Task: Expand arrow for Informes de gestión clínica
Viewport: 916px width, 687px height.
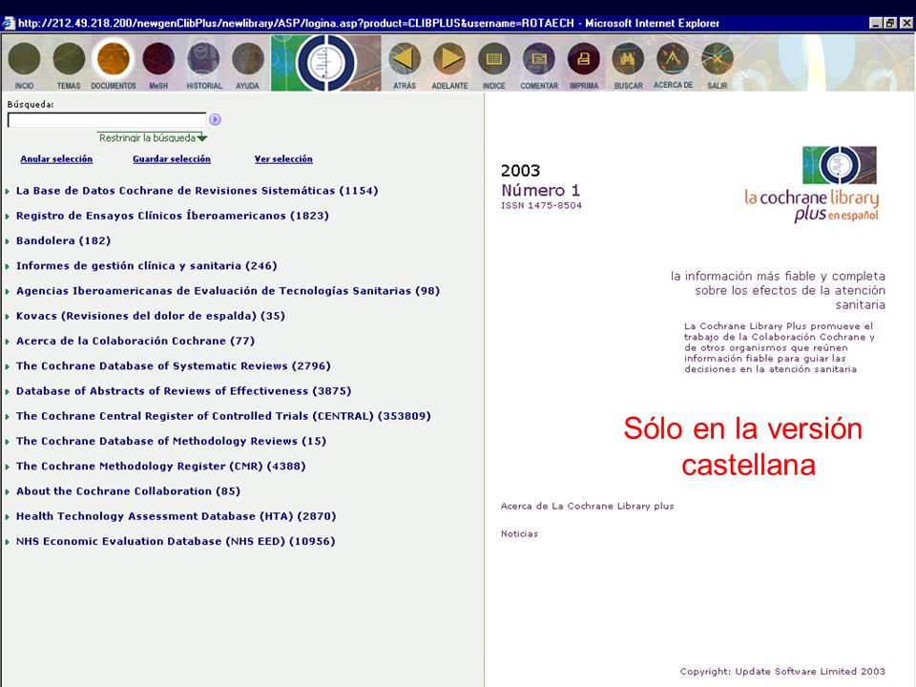Action: 8,266
